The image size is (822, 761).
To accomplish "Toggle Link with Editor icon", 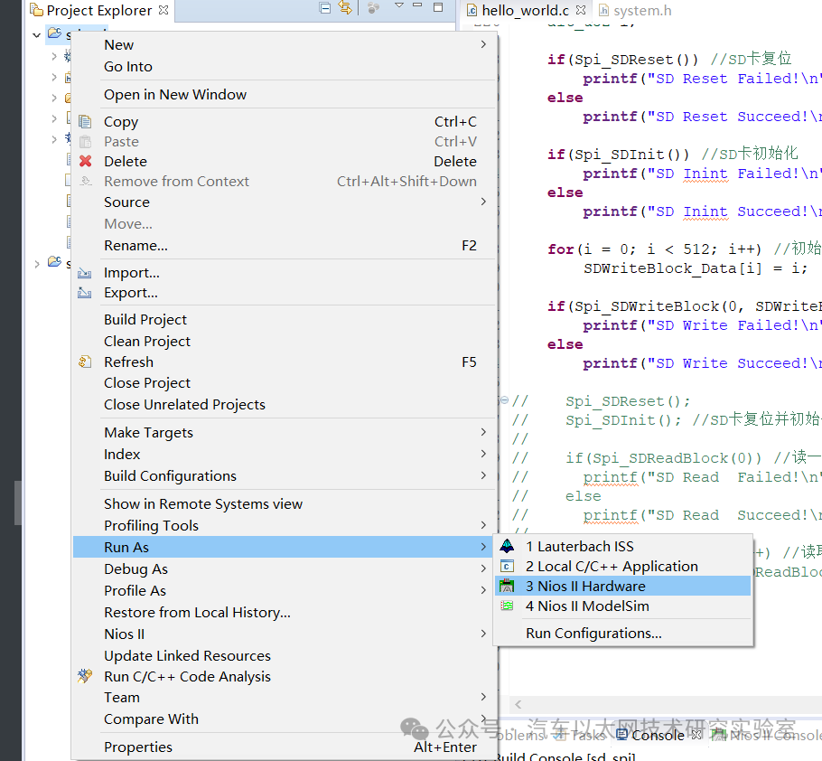I will 345,8.
